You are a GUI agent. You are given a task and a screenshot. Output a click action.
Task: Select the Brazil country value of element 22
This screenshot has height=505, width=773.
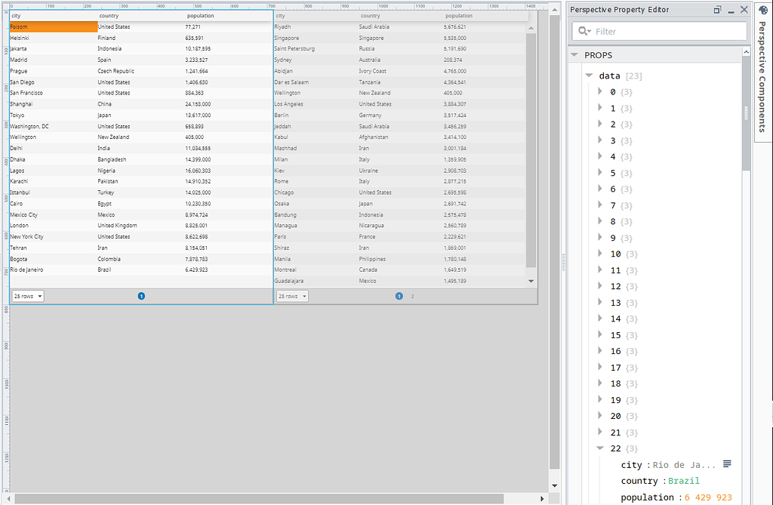tap(682, 481)
